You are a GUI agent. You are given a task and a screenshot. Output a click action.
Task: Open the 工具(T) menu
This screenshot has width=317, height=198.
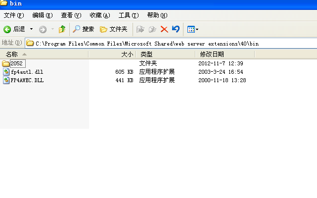(x=129, y=15)
